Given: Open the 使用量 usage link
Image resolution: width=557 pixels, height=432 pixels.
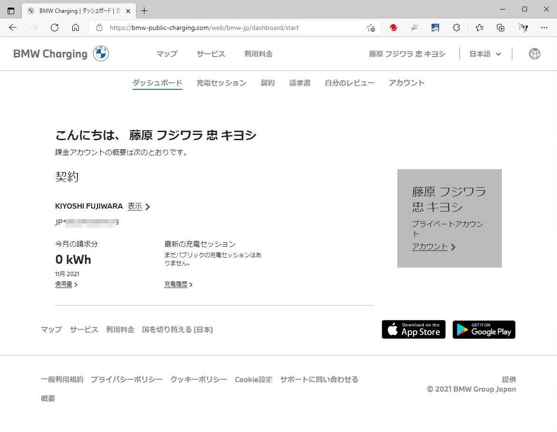Looking at the screenshot, I should (x=66, y=284).
